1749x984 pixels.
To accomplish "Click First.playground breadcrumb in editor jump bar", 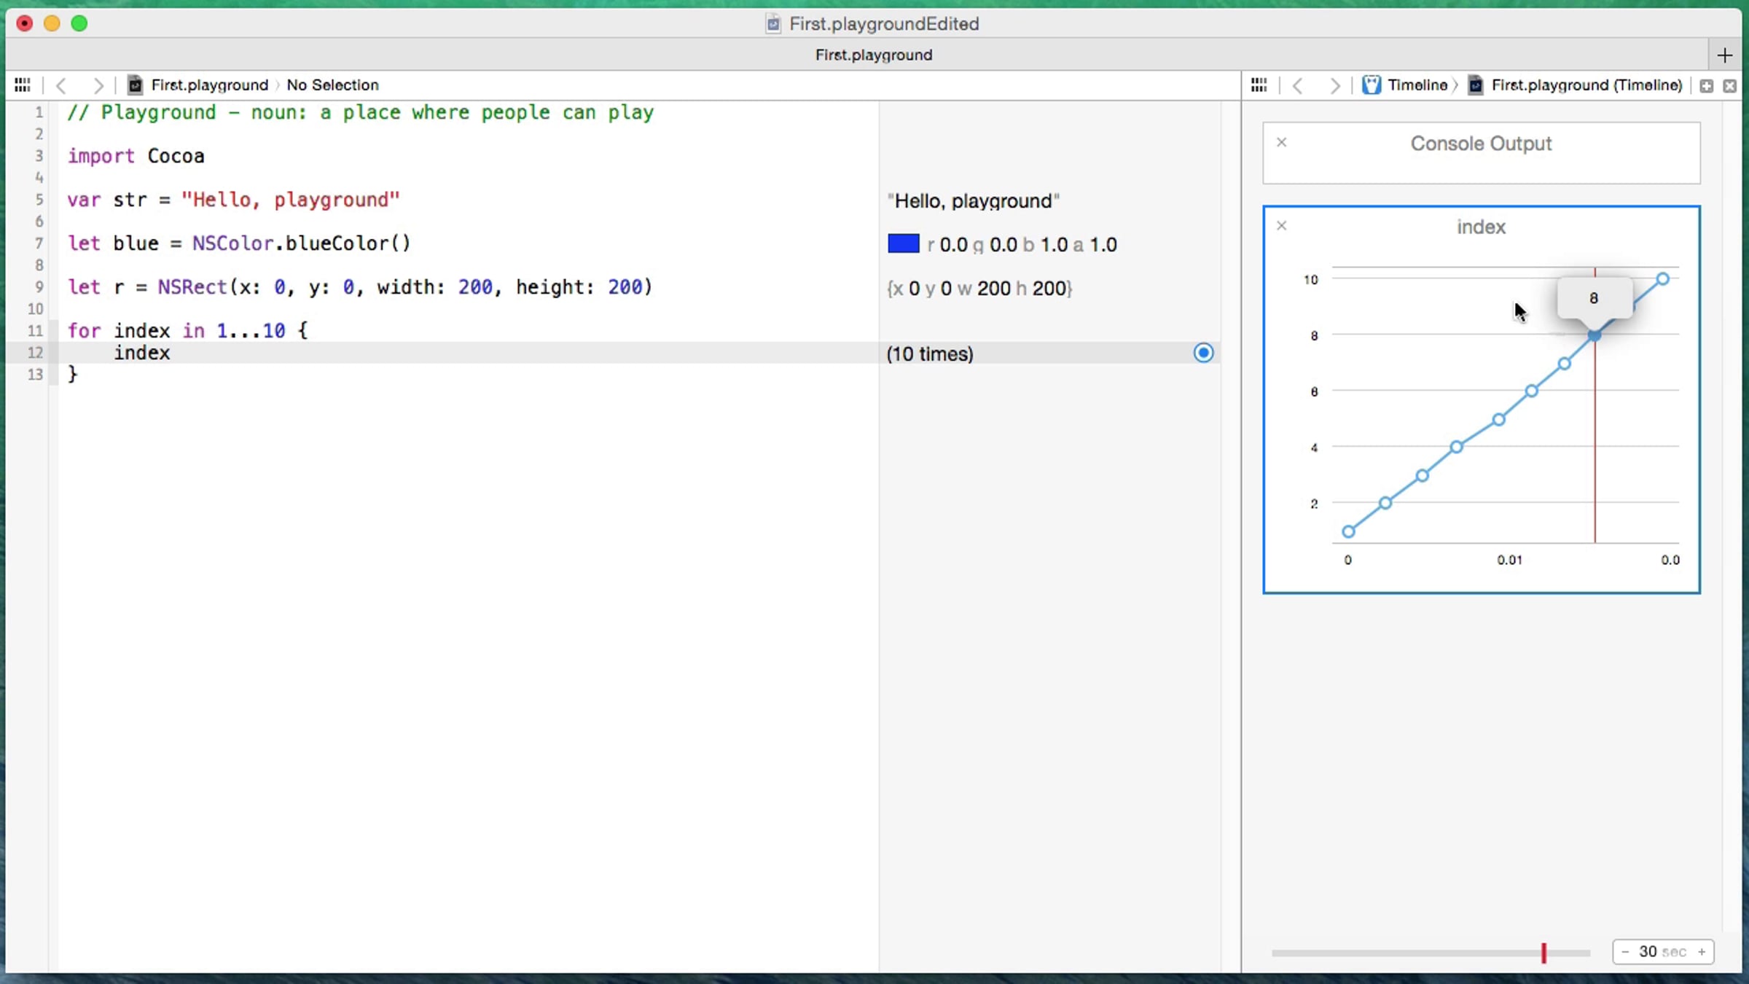I will (x=209, y=85).
